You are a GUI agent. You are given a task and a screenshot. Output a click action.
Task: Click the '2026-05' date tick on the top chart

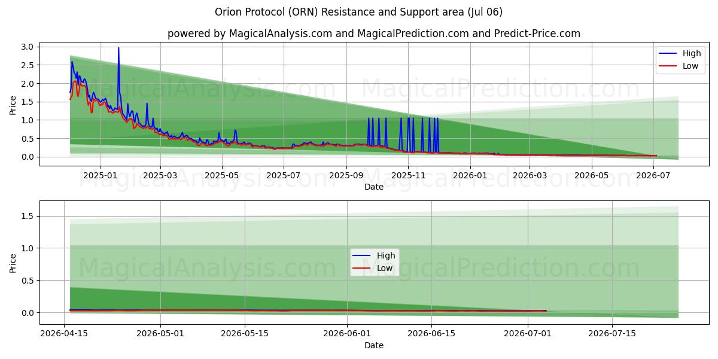tap(591, 175)
